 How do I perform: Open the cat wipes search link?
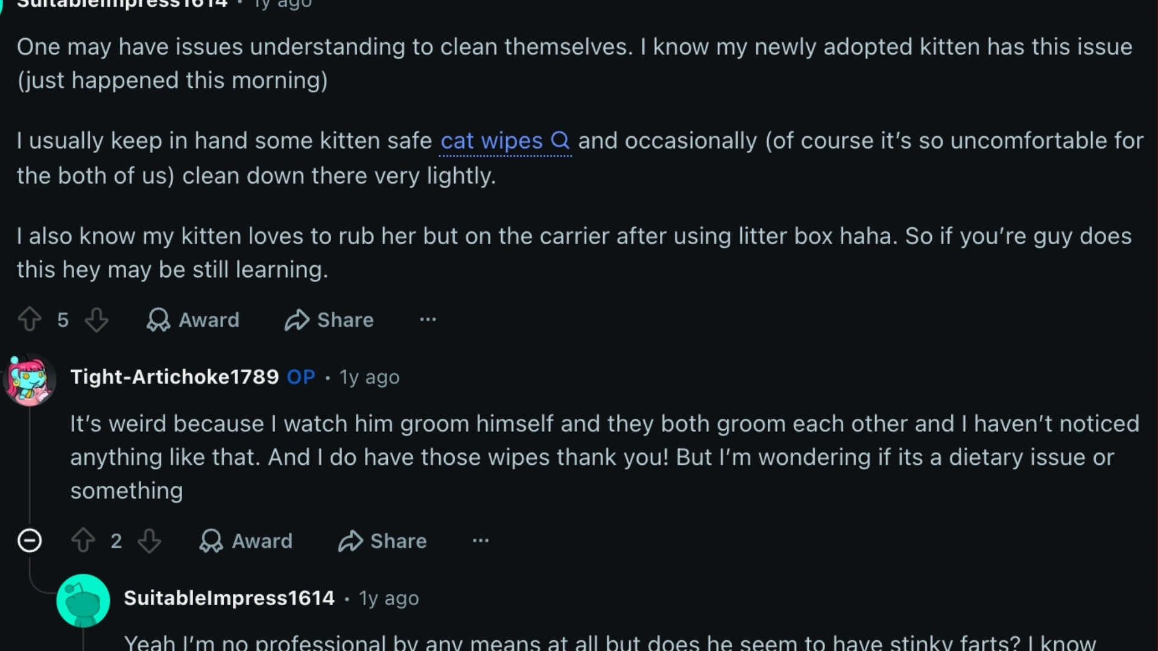click(x=490, y=140)
